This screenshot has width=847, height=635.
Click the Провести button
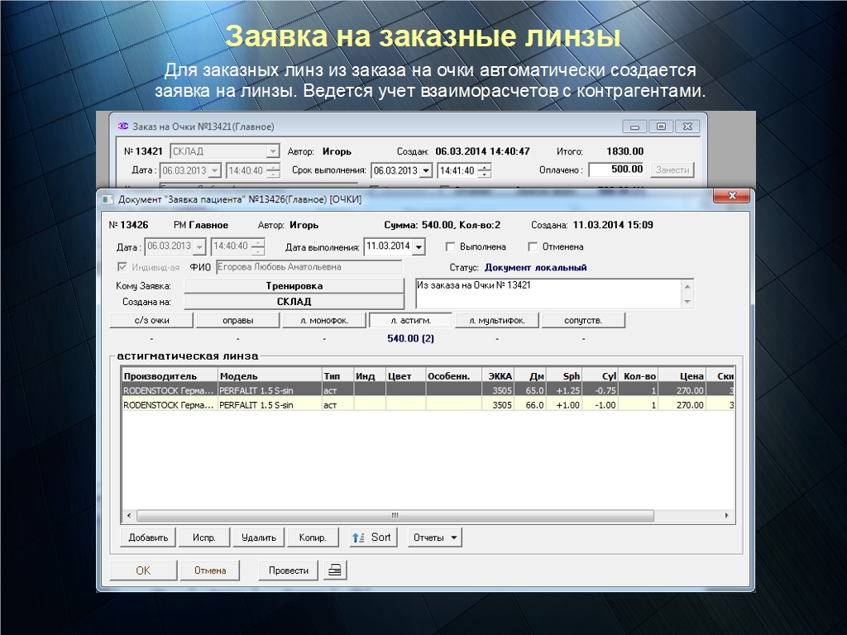[x=288, y=571]
